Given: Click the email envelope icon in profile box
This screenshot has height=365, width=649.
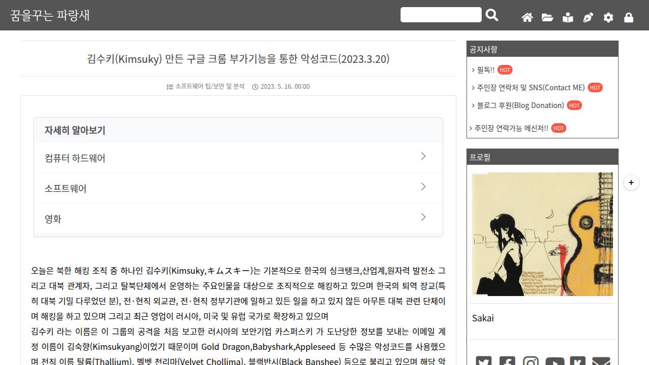Looking at the screenshot, I should [x=601, y=361].
